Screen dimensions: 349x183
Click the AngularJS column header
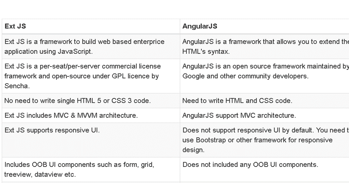point(264,26)
